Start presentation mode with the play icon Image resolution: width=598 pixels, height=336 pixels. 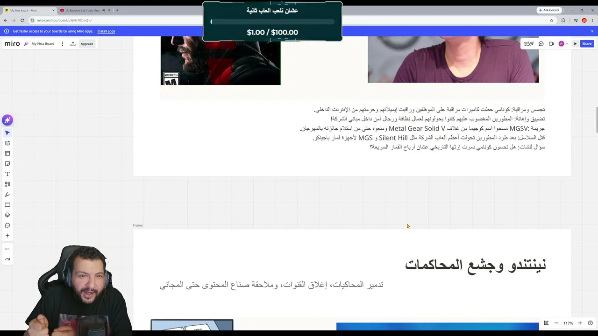coord(575,44)
